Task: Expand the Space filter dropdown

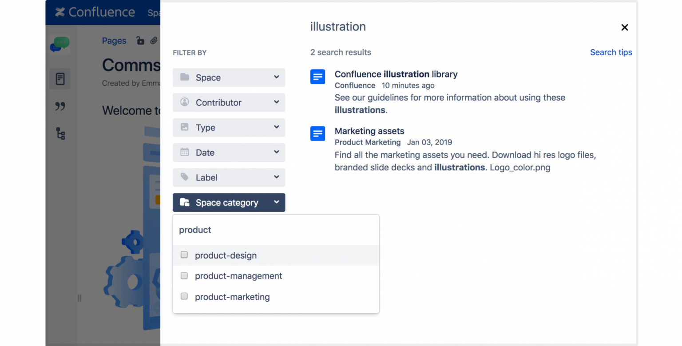Action: (x=229, y=77)
